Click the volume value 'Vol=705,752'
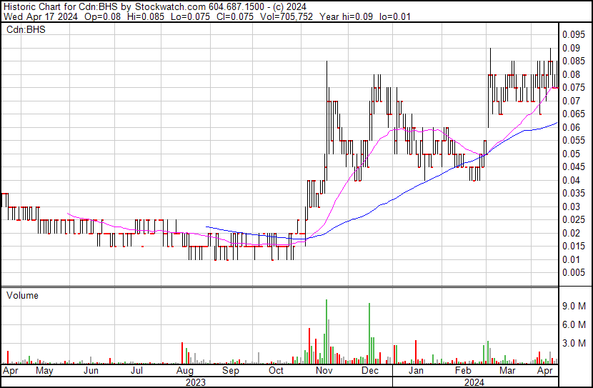 pyautogui.click(x=286, y=16)
